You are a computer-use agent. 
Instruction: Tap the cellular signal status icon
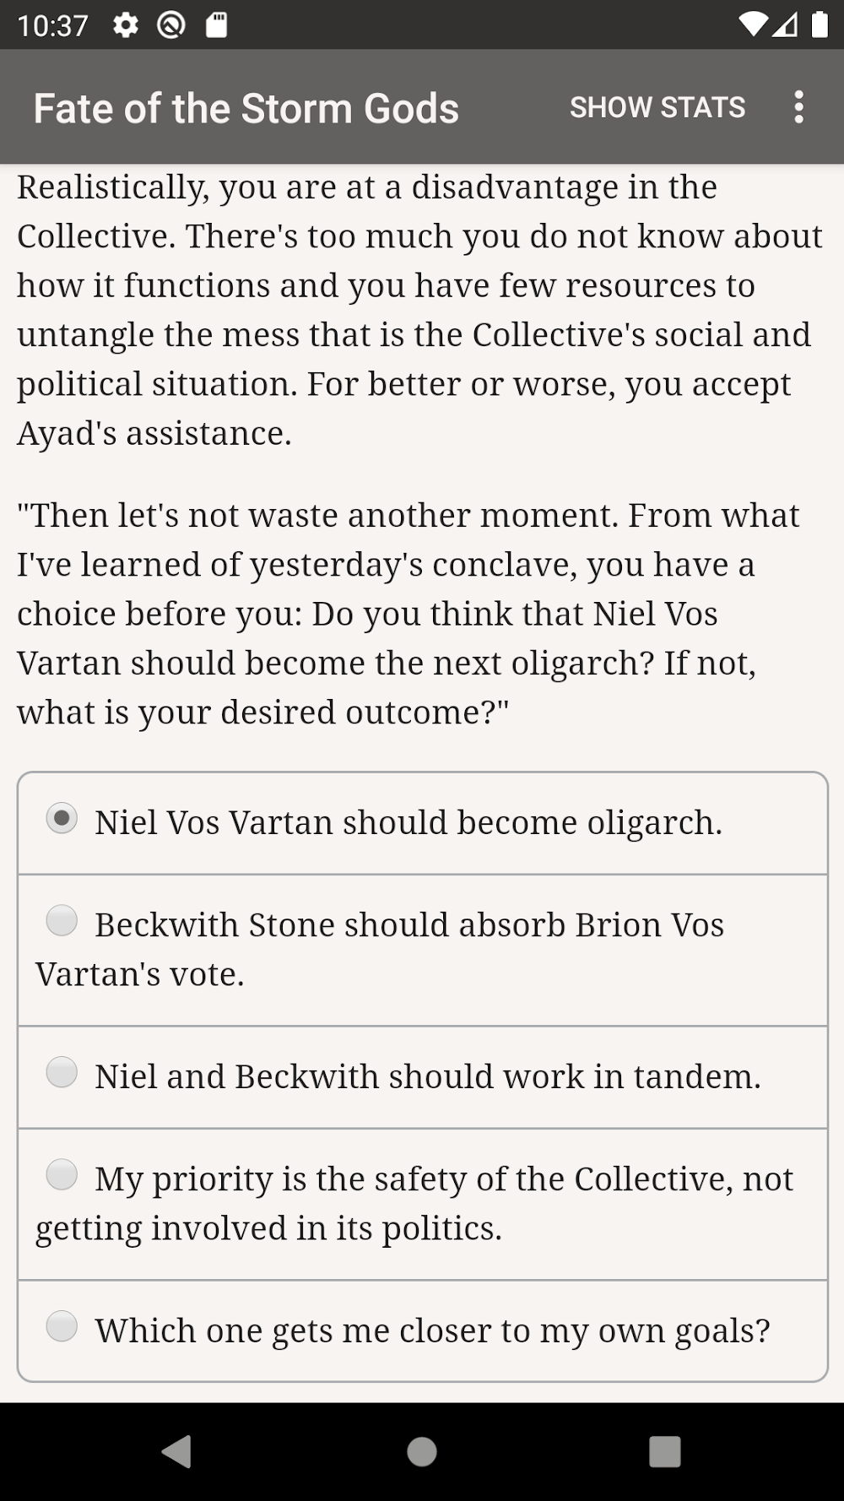coord(786,25)
